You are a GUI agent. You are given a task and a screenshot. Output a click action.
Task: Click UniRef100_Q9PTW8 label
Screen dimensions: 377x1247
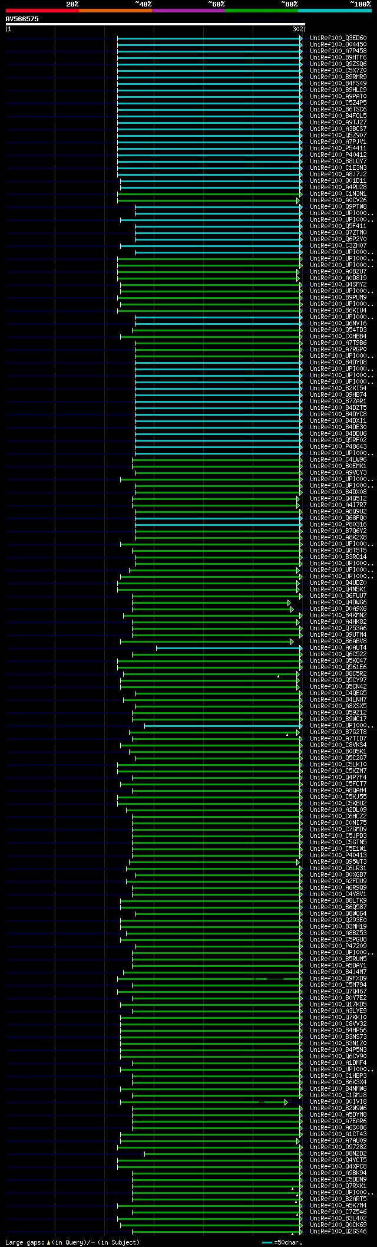338,206
